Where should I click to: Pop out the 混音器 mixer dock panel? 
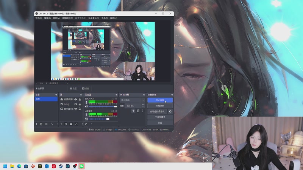116,95
